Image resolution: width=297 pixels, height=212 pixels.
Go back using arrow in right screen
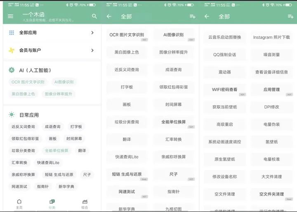207,16
